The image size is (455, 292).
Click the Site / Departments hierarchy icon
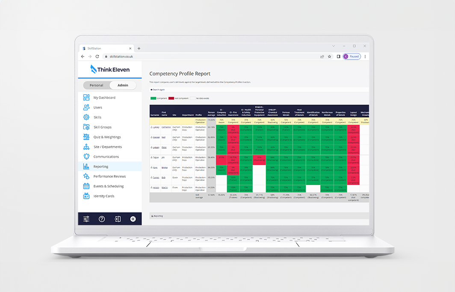tap(86, 147)
